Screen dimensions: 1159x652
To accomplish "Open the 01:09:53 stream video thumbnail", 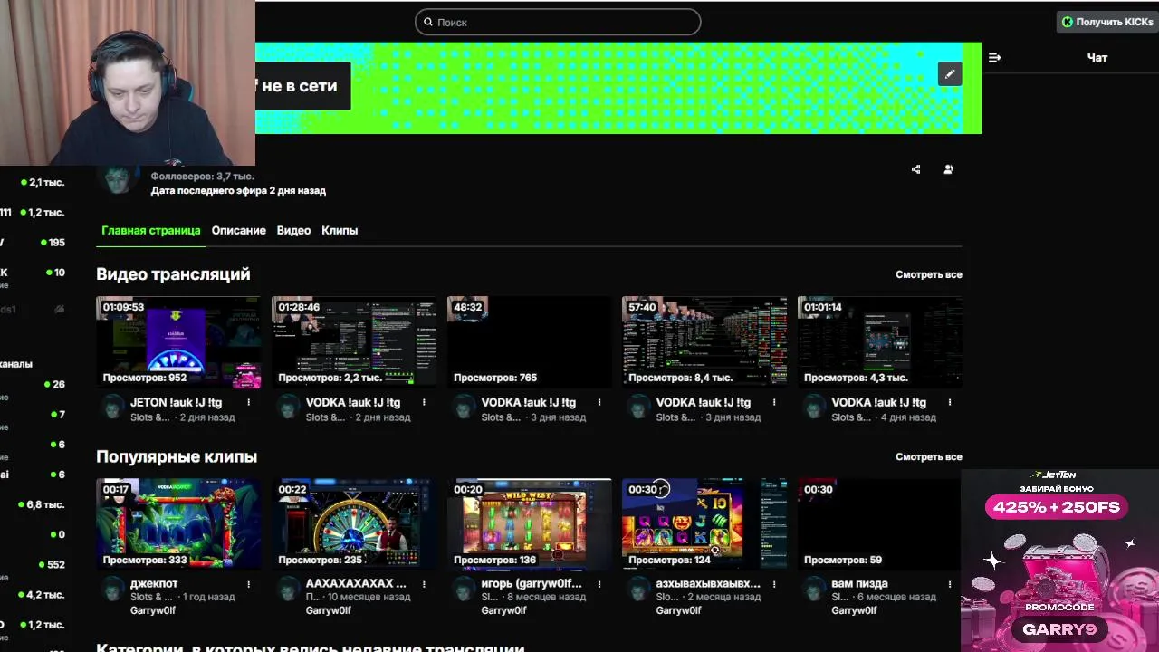I will tap(178, 342).
